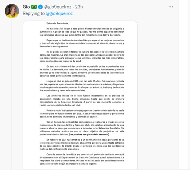The image size is (190, 170).
Task: Click the paragraph starting No se puede aceptar
Action: pyautogui.click(x=82, y=56)
